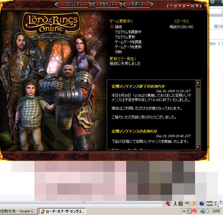223x215 pixels.
Task: Click headline 定期メンテナンス終了のお知らせ
Action: click(138, 86)
